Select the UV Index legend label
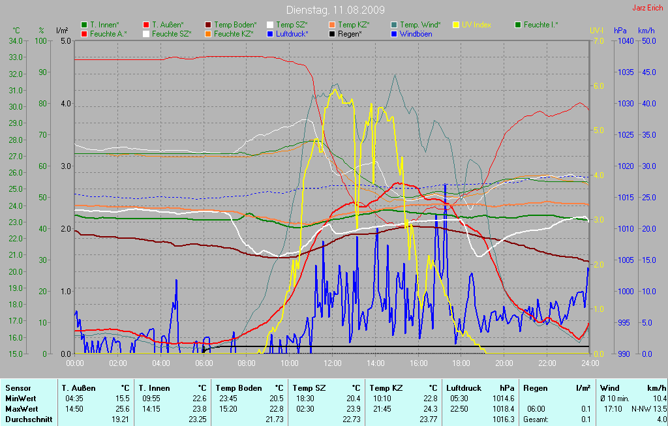The height and width of the screenshot is (426, 668). [476, 25]
